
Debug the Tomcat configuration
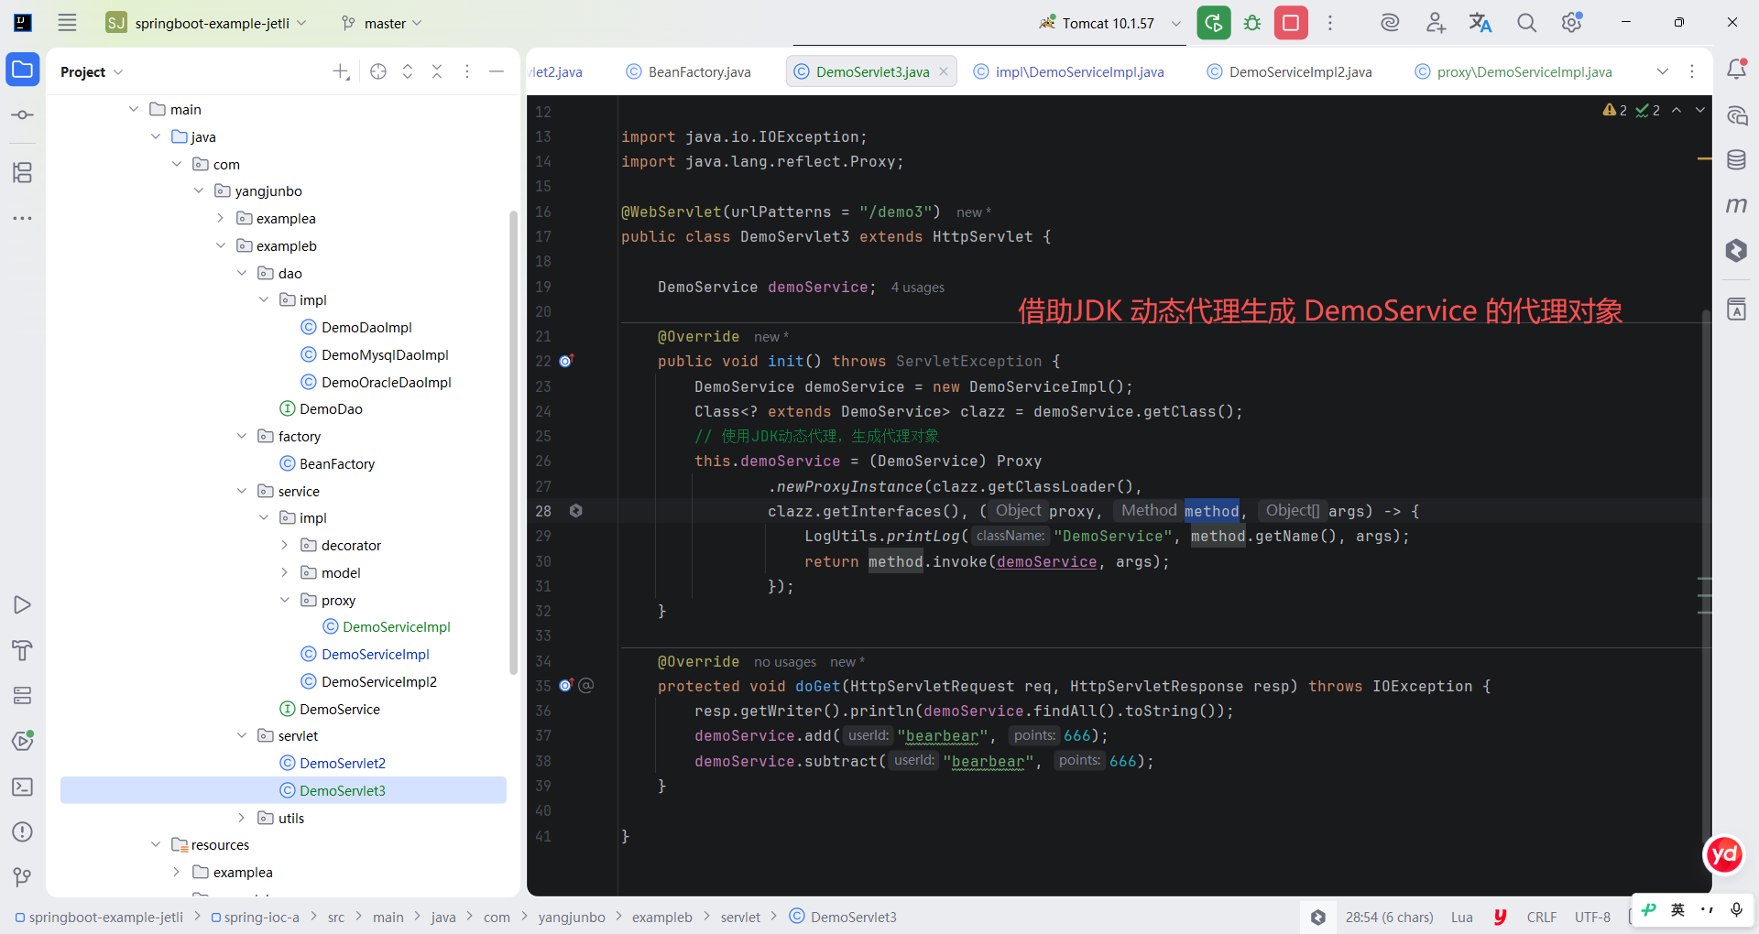(x=1252, y=23)
